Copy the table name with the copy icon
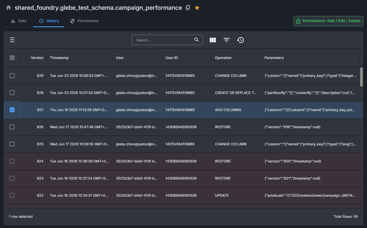 click(188, 8)
